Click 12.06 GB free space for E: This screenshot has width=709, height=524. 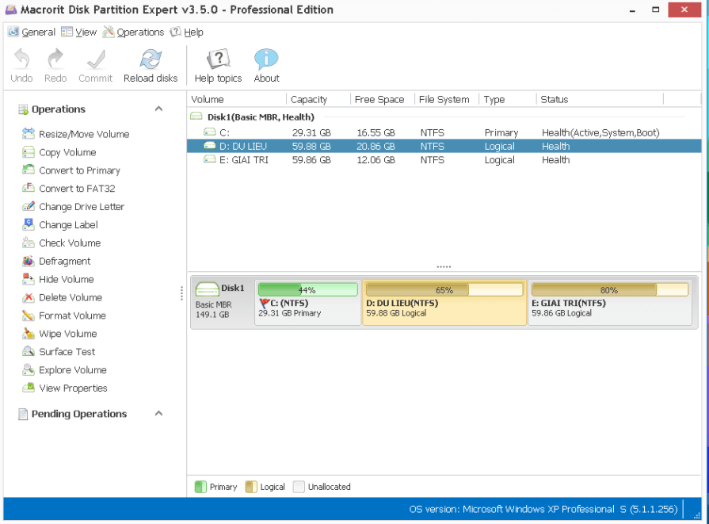click(375, 159)
